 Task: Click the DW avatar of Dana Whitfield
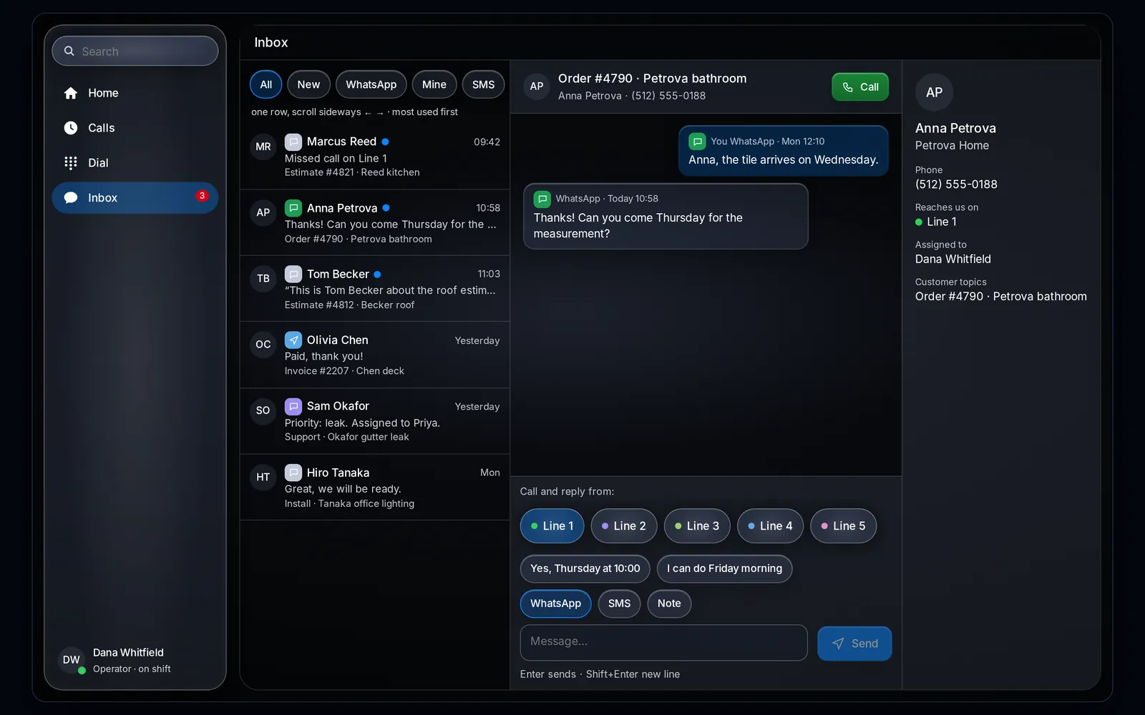tap(72, 660)
